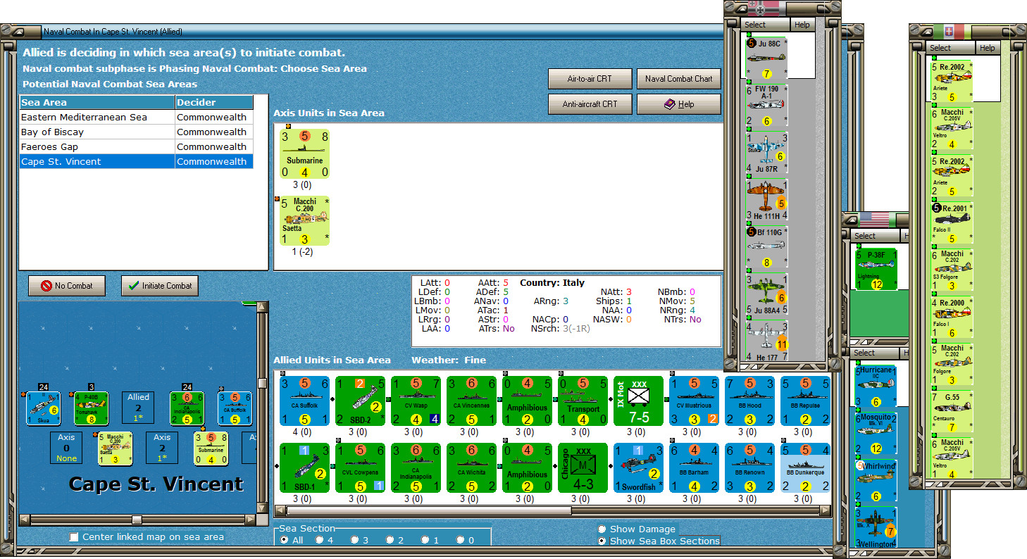The image size is (1027, 559).
Task: Select the Bf 110G fighter unit
Action: tap(766, 247)
